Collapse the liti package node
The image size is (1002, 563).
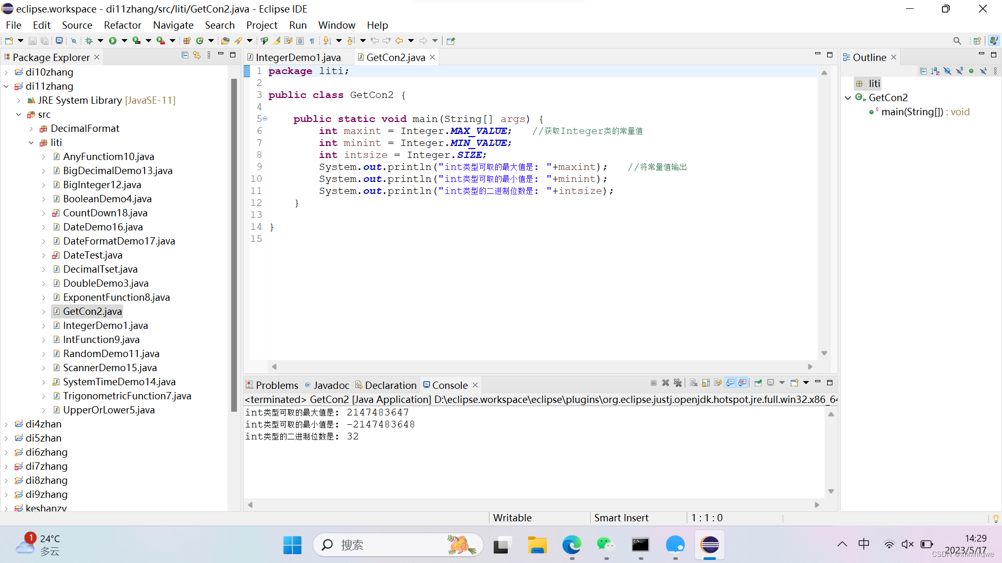coord(31,143)
